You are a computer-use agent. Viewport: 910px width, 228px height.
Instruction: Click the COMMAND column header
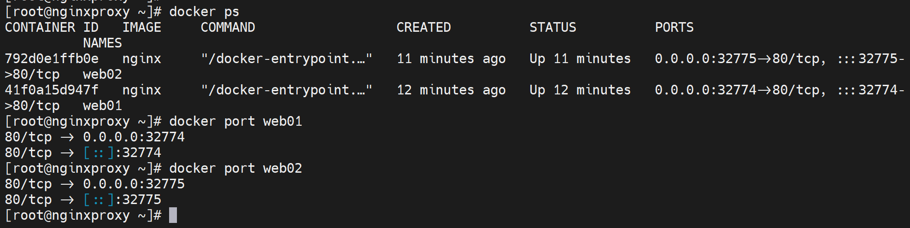point(228,27)
